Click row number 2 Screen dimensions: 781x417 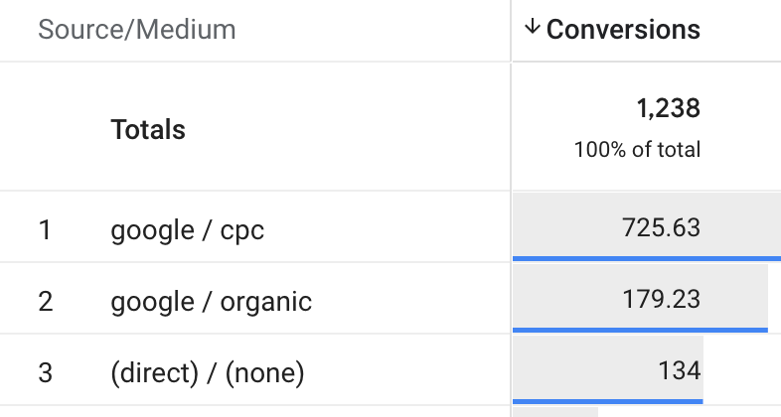coord(46,302)
